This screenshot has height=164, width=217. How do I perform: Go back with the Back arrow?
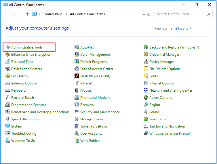pyautogui.click(x=6, y=14)
